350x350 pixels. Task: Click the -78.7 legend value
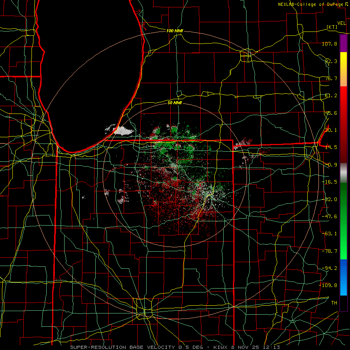(x=329, y=251)
